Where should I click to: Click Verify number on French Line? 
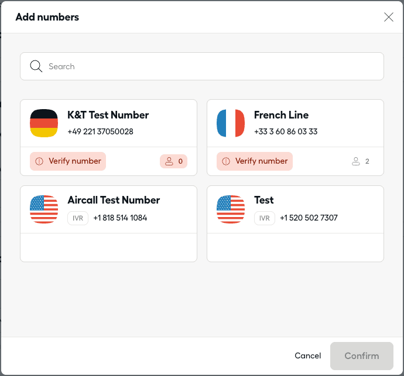pos(255,161)
